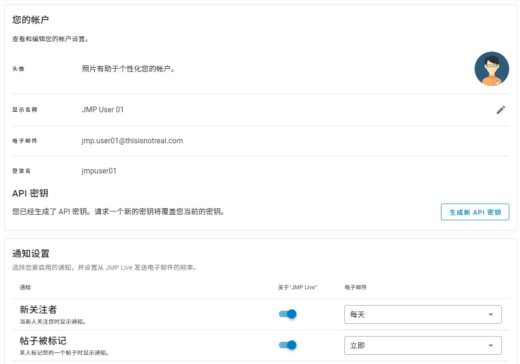Viewport: 520px width, 364px height.
Task: Click the pencil icon to edit display name
Action: coord(501,110)
